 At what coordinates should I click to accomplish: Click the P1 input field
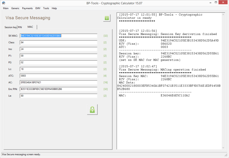(59, 56)
